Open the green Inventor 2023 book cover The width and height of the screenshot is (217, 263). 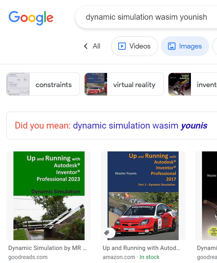(x=49, y=196)
